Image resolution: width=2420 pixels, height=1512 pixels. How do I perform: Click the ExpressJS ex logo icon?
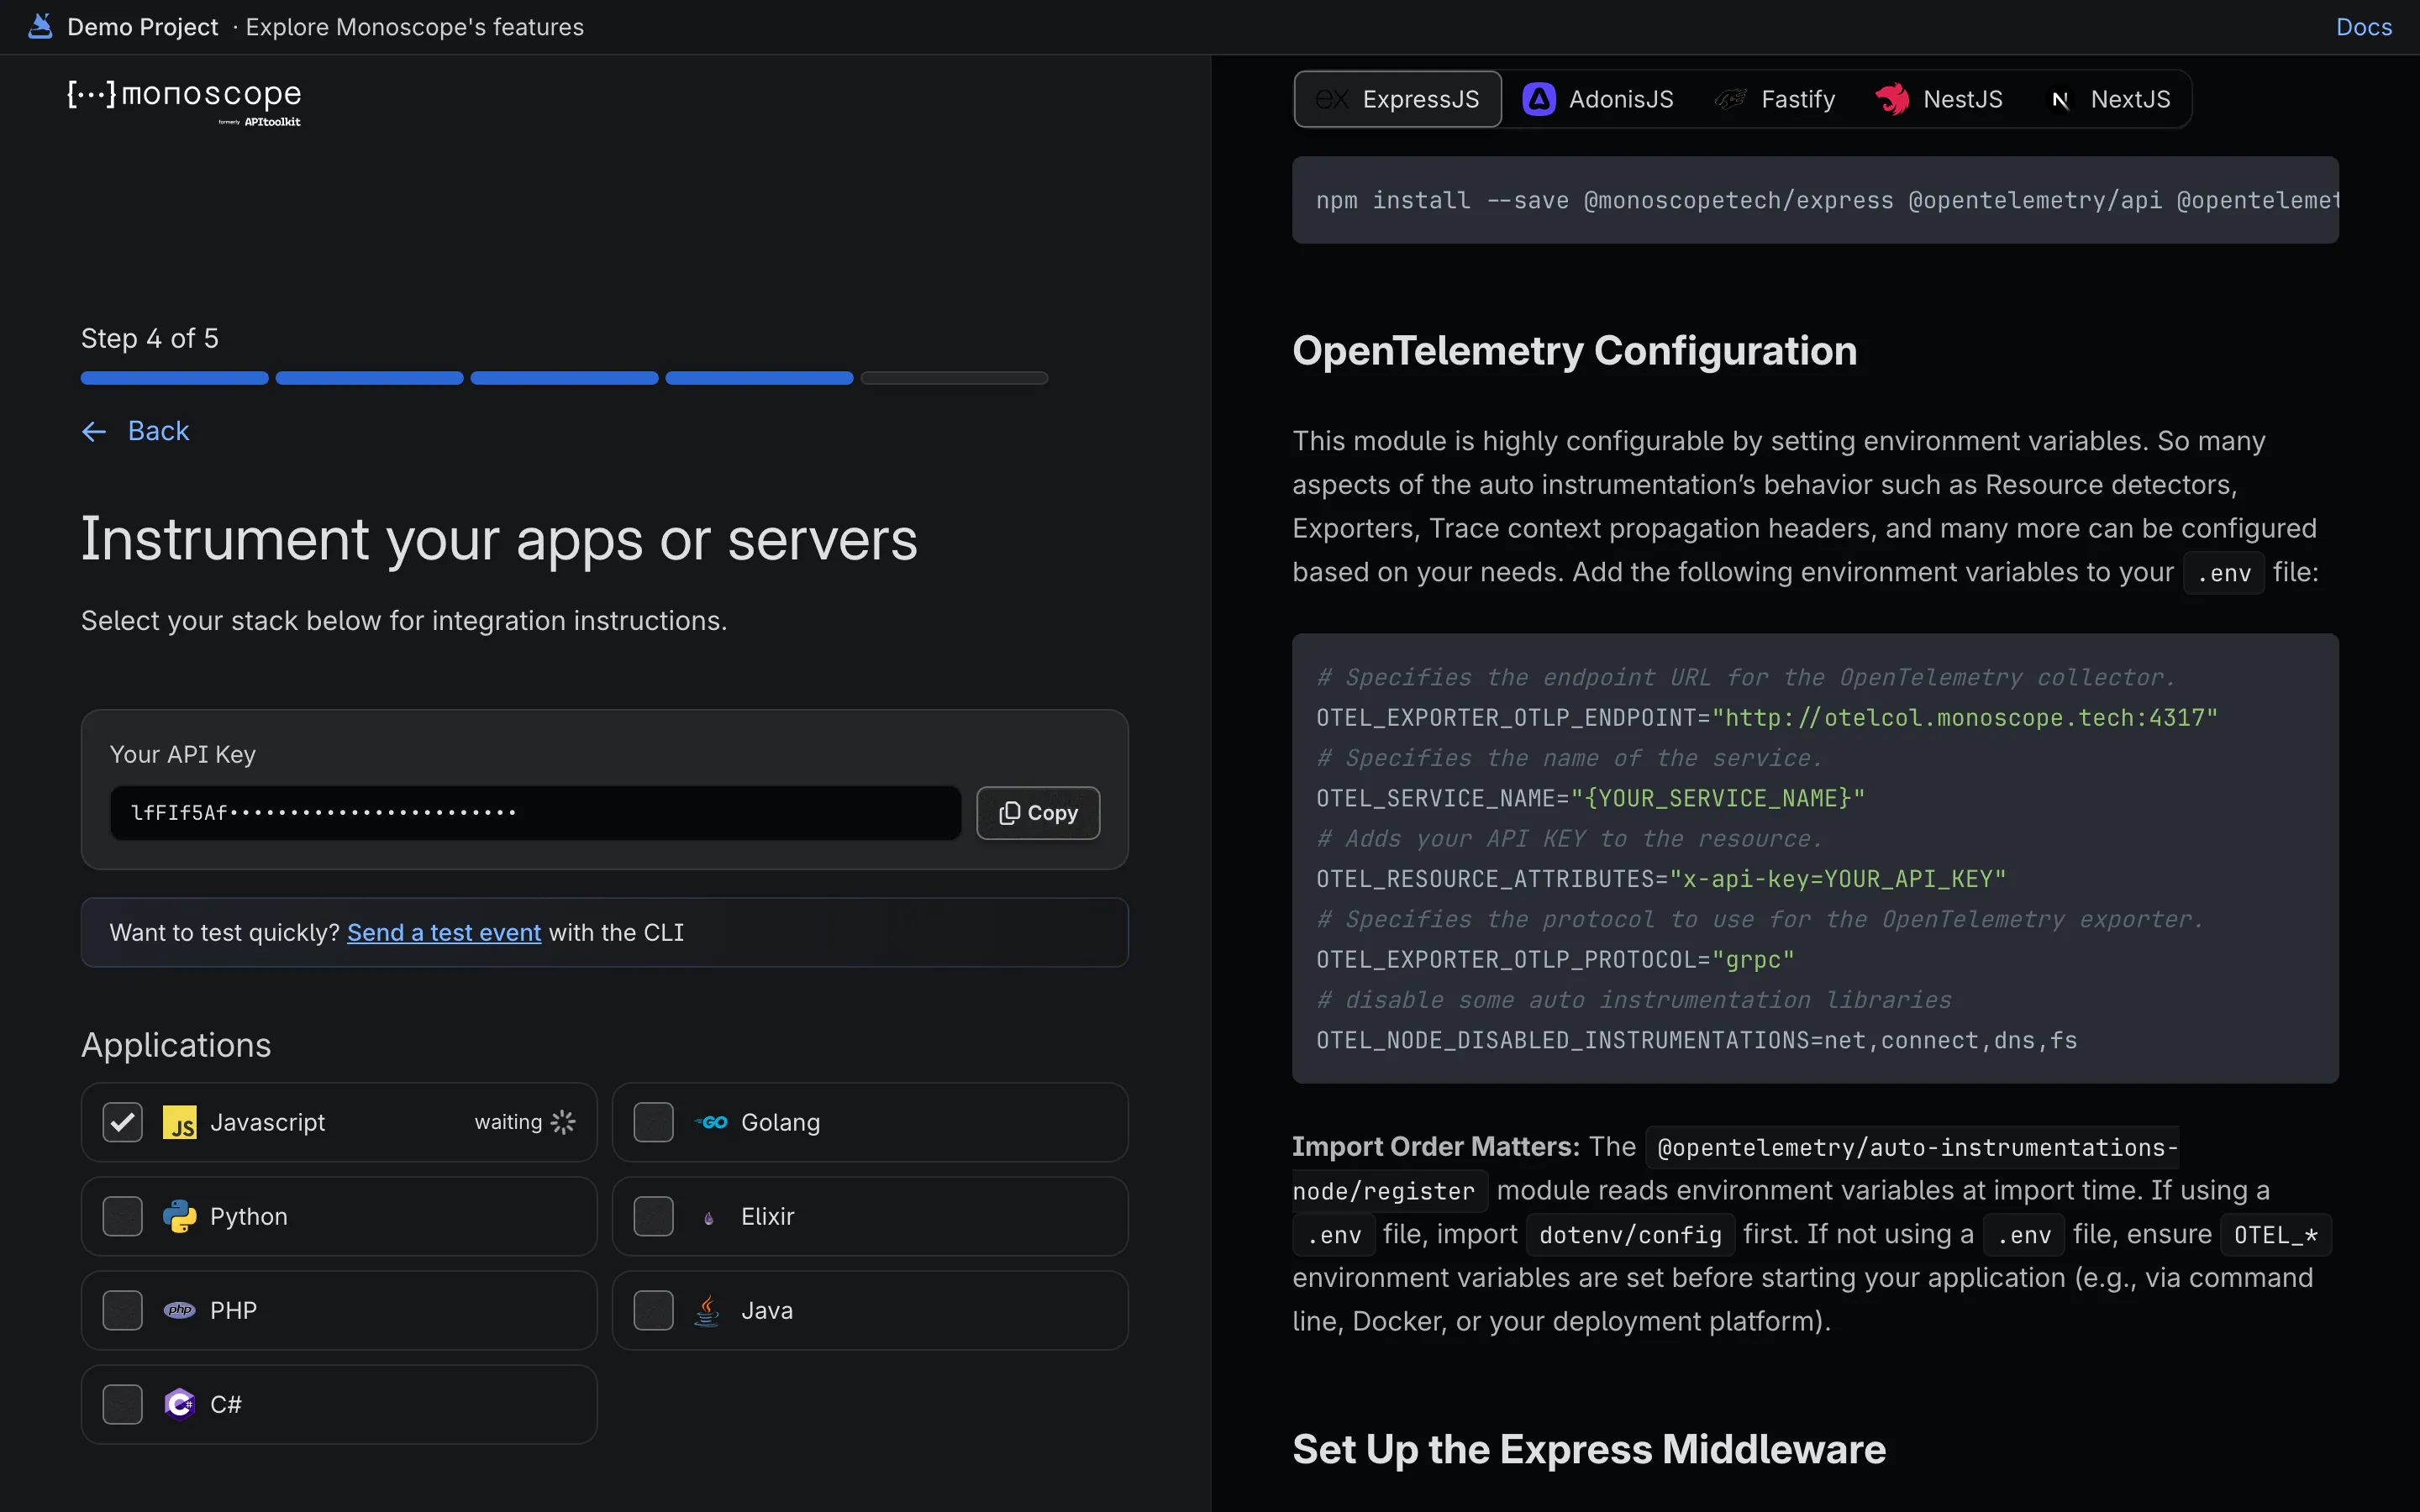pyautogui.click(x=1332, y=99)
